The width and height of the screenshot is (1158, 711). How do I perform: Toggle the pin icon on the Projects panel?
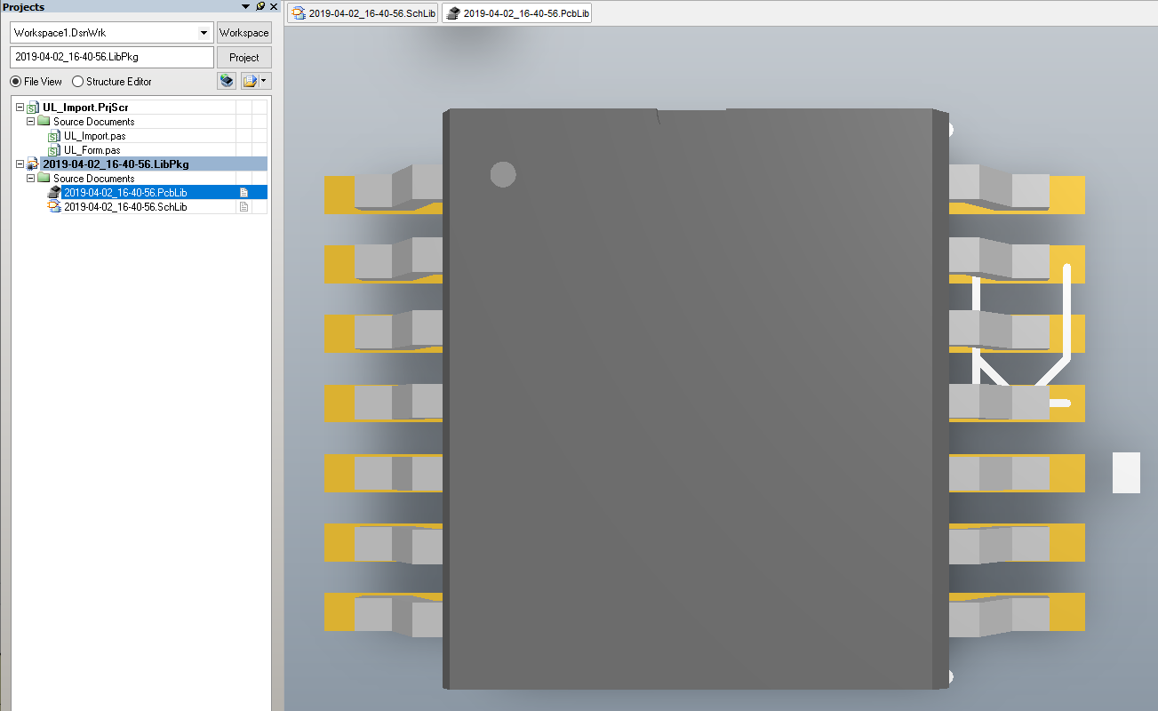point(259,6)
